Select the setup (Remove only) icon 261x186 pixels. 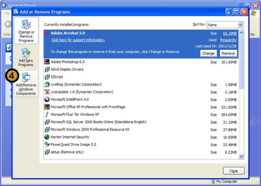pos(47,152)
